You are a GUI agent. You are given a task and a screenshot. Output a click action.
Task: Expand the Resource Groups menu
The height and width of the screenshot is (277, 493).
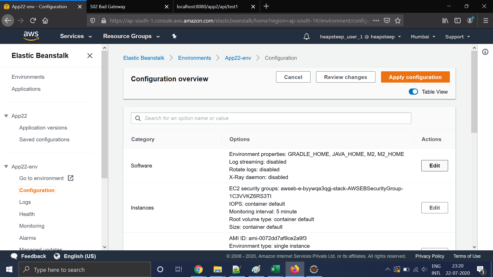[x=131, y=36]
